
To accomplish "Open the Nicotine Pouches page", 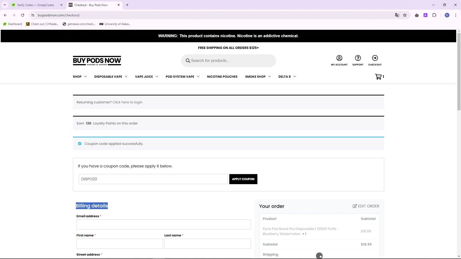I will pyautogui.click(x=222, y=77).
